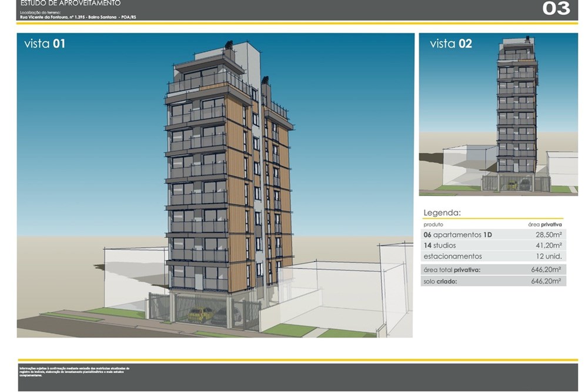
Task: Open the Legenda heading
Action: (x=442, y=211)
